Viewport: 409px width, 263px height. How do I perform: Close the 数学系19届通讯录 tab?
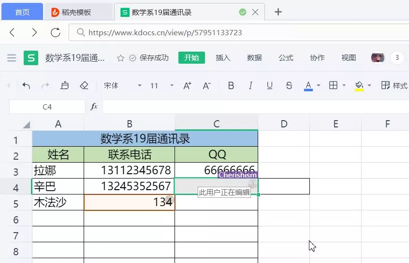click(x=255, y=12)
